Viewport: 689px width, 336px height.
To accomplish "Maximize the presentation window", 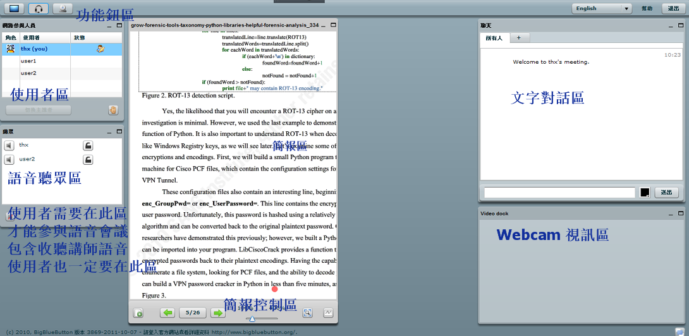I will tap(333, 25).
